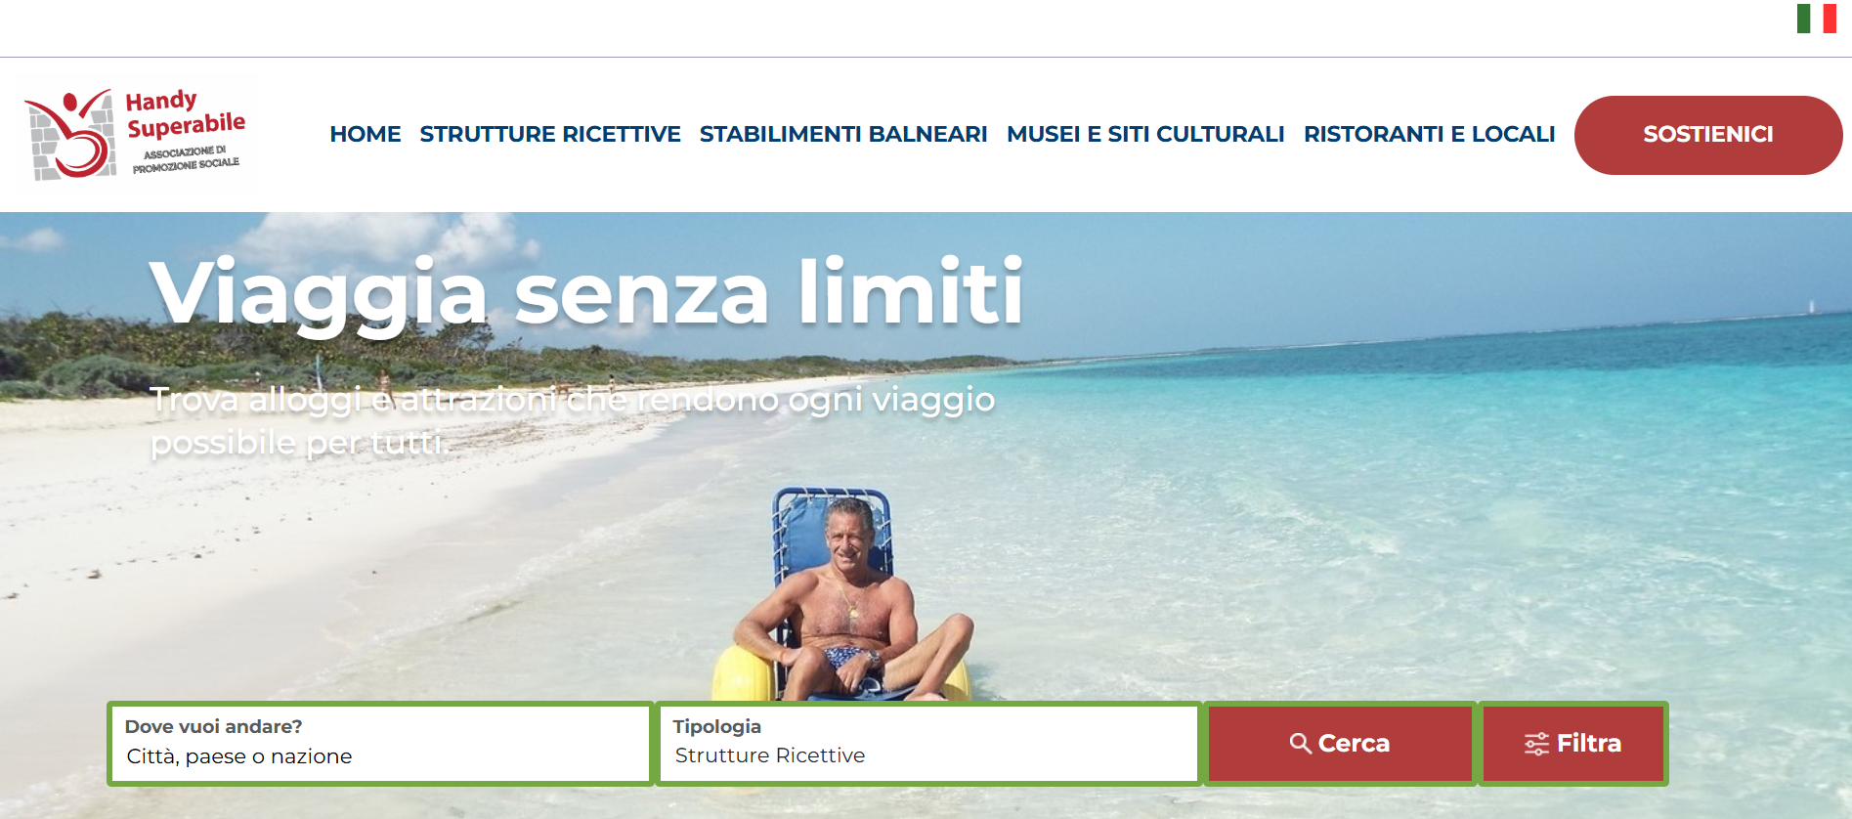Click the Dove vuoi andare? label
The height and width of the screenshot is (819, 1852).
point(213,726)
